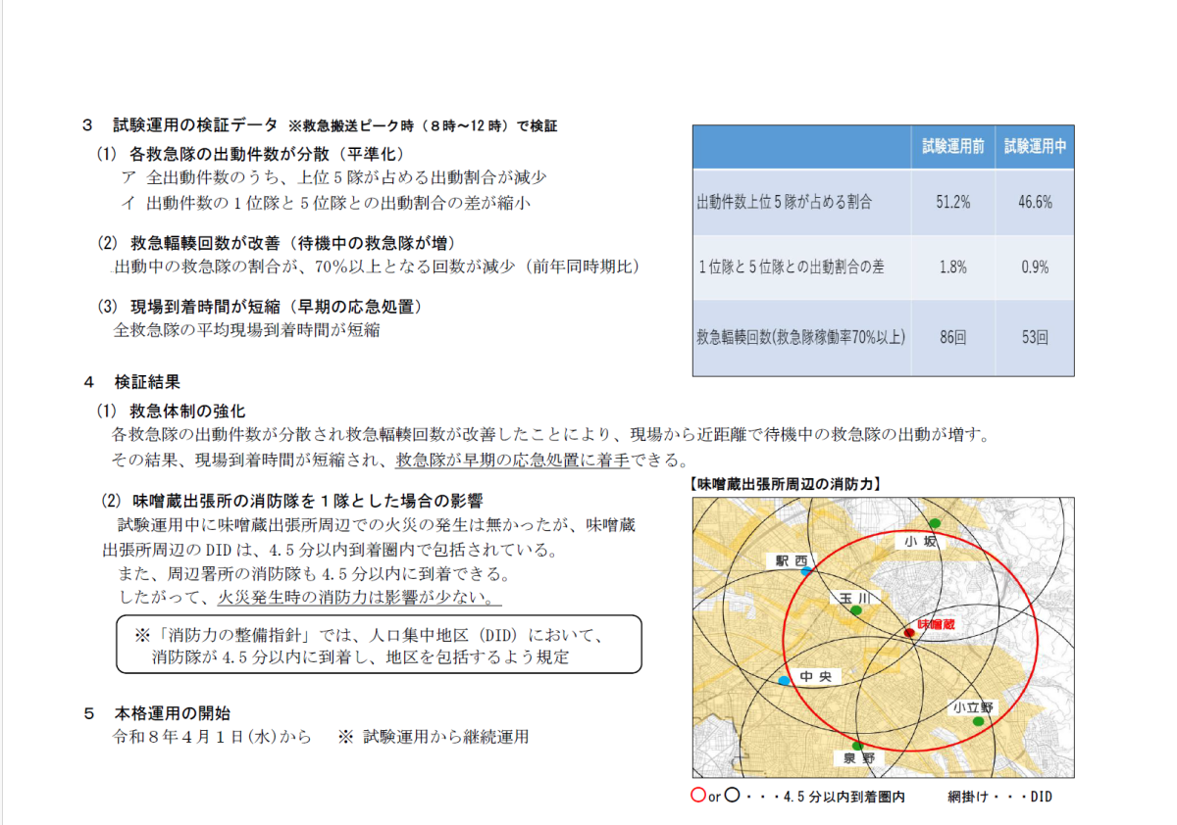
Task: Select the blue 中央 station dot
Action: (x=783, y=680)
